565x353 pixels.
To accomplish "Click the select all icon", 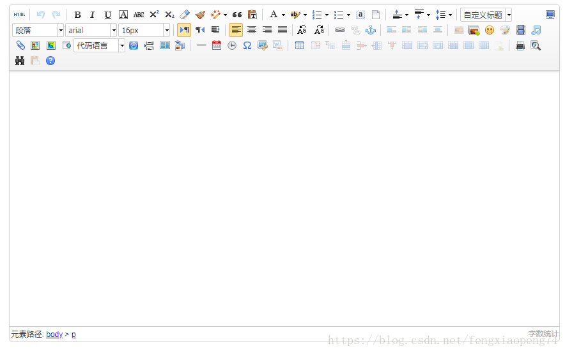I will pyautogui.click(x=360, y=15).
